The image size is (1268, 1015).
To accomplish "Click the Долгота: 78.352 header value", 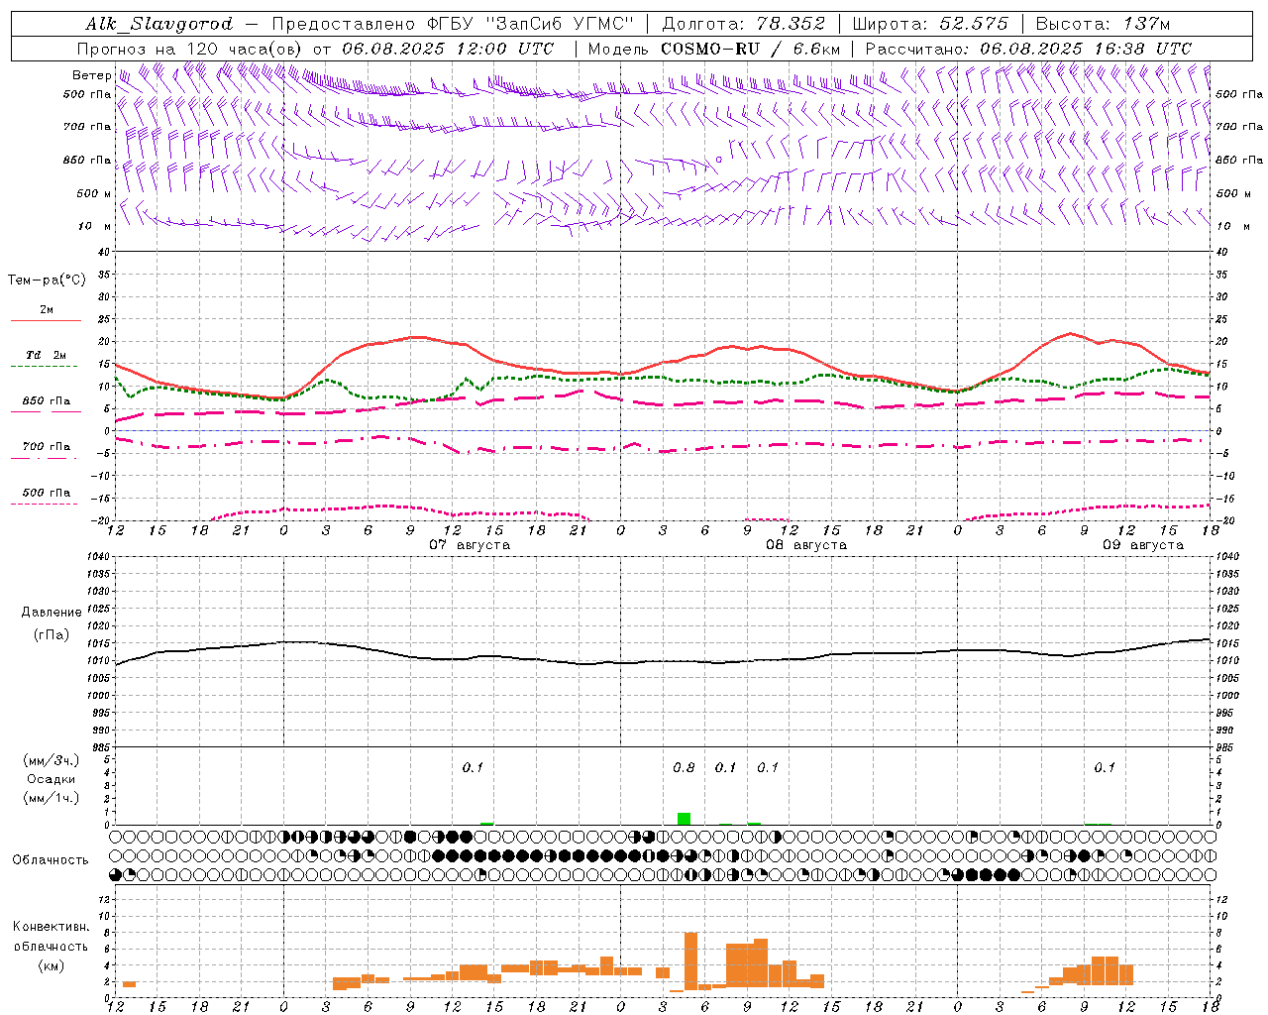I will 743,24.
